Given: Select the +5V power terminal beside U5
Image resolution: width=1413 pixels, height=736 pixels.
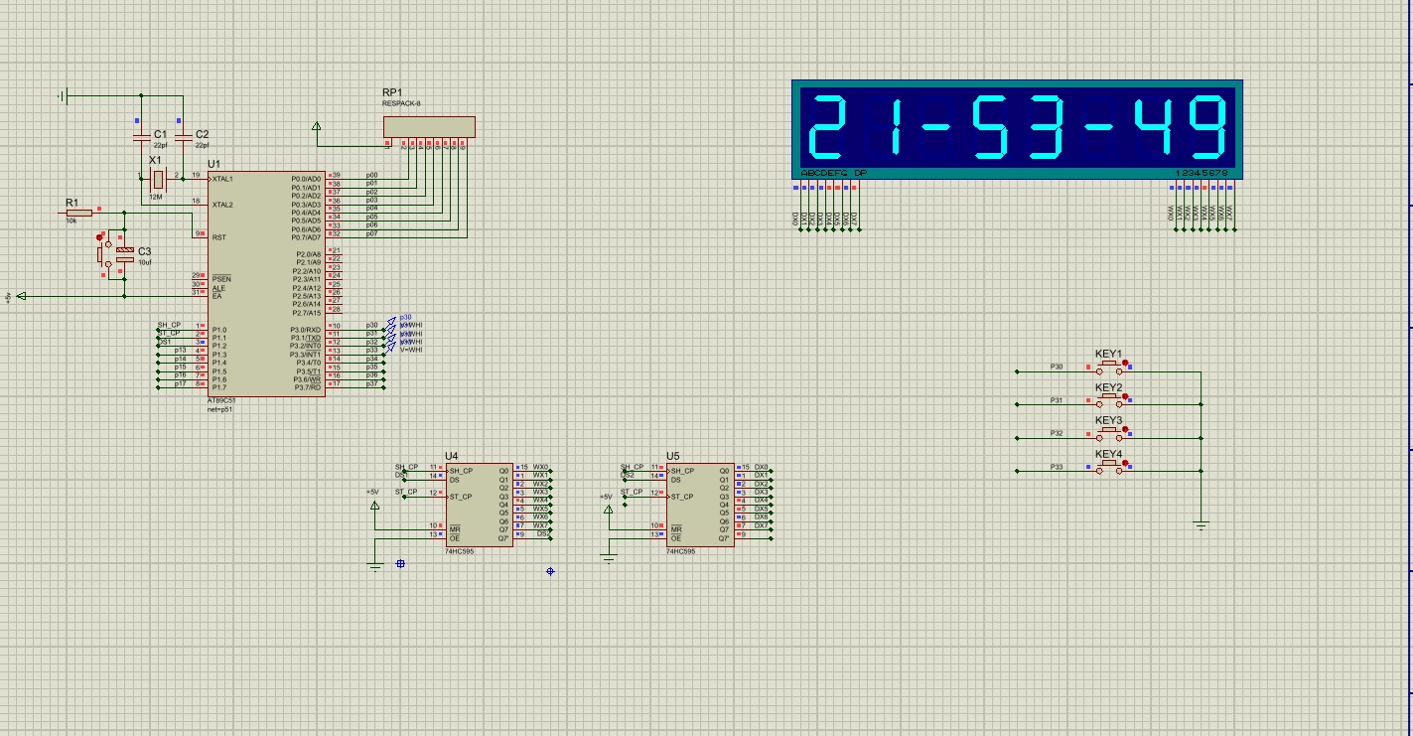Looking at the screenshot, I should [x=609, y=510].
